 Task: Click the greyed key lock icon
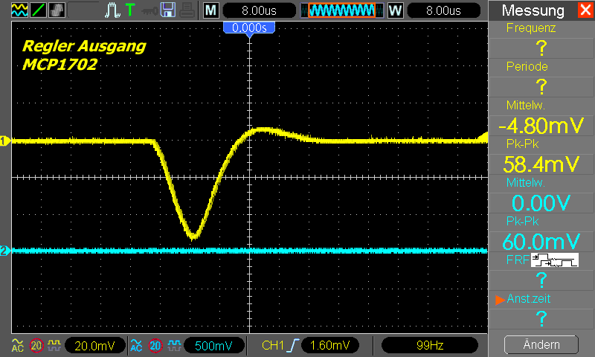[x=149, y=11]
